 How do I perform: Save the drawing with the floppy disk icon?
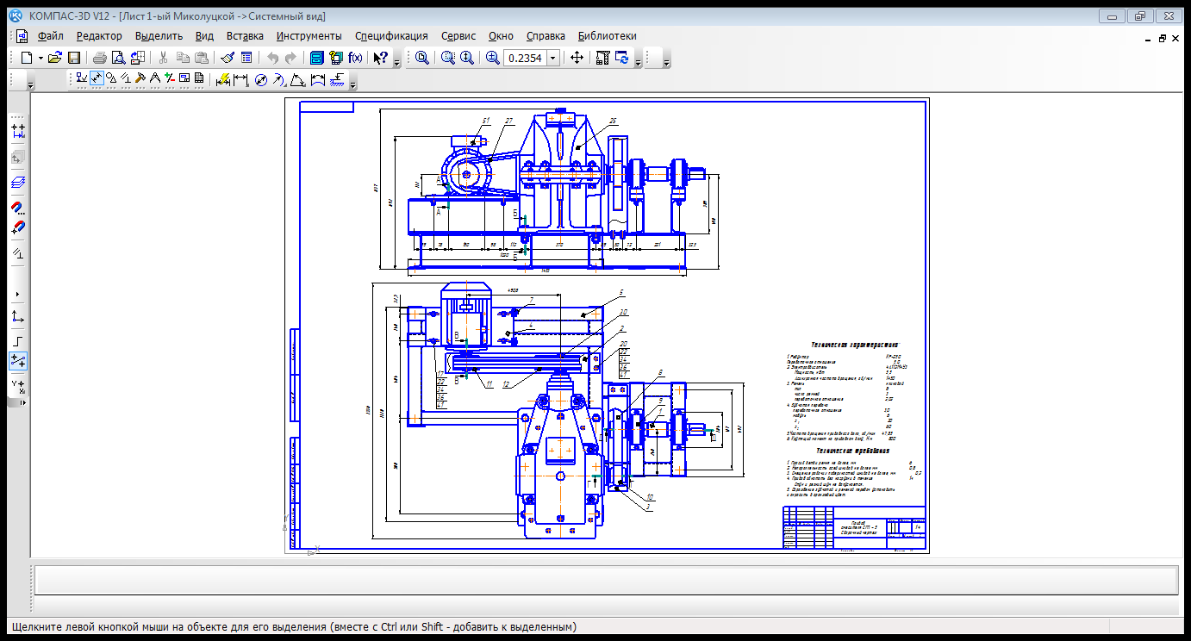74,58
